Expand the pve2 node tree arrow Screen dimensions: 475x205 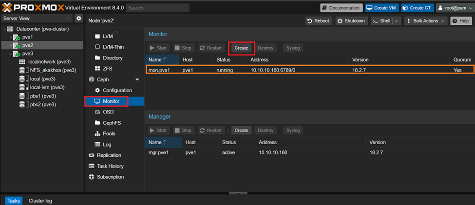pyautogui.click(x=11, y=45)
